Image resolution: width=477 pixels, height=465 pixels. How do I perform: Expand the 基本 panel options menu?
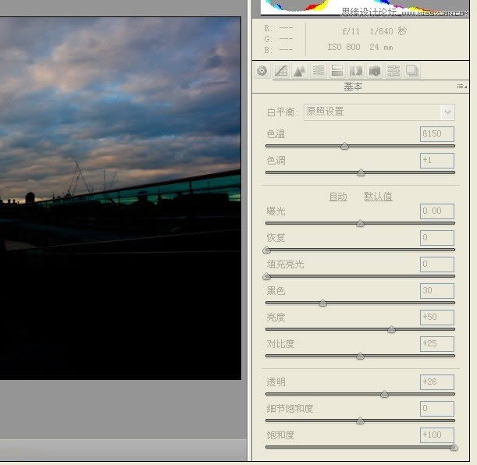(461, 87)
